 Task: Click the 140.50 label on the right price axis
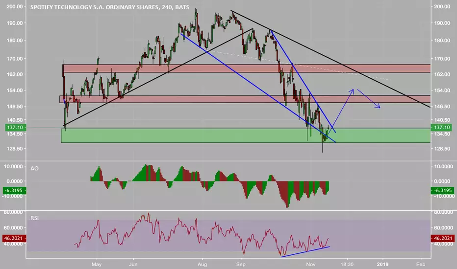pyautogui.click(x=442, y=120)
